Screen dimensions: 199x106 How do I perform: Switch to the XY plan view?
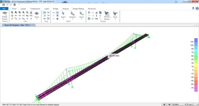pos(16,15)
